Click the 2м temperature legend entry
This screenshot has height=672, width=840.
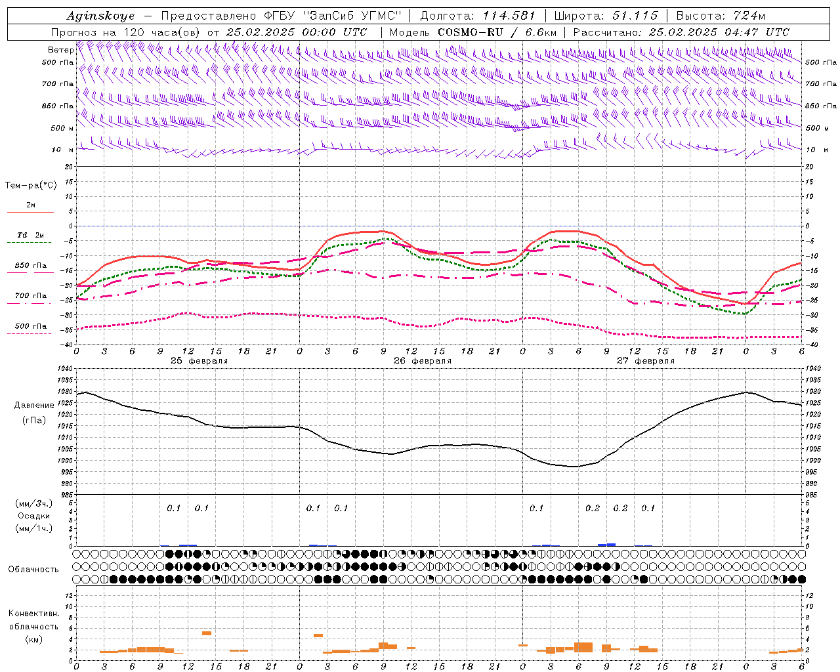pyautogui.click(x=31, y=205)
